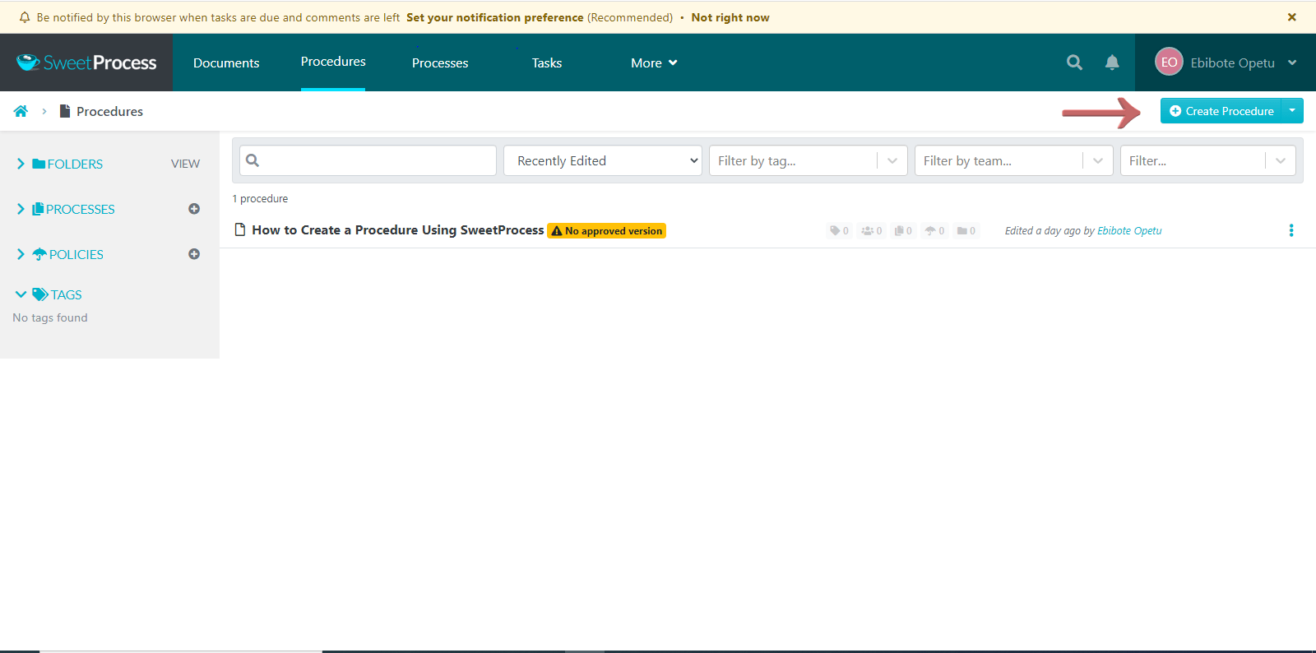Click Set your notification preference link
Viewport: 1316px width, 653px height.
point(495,17)
